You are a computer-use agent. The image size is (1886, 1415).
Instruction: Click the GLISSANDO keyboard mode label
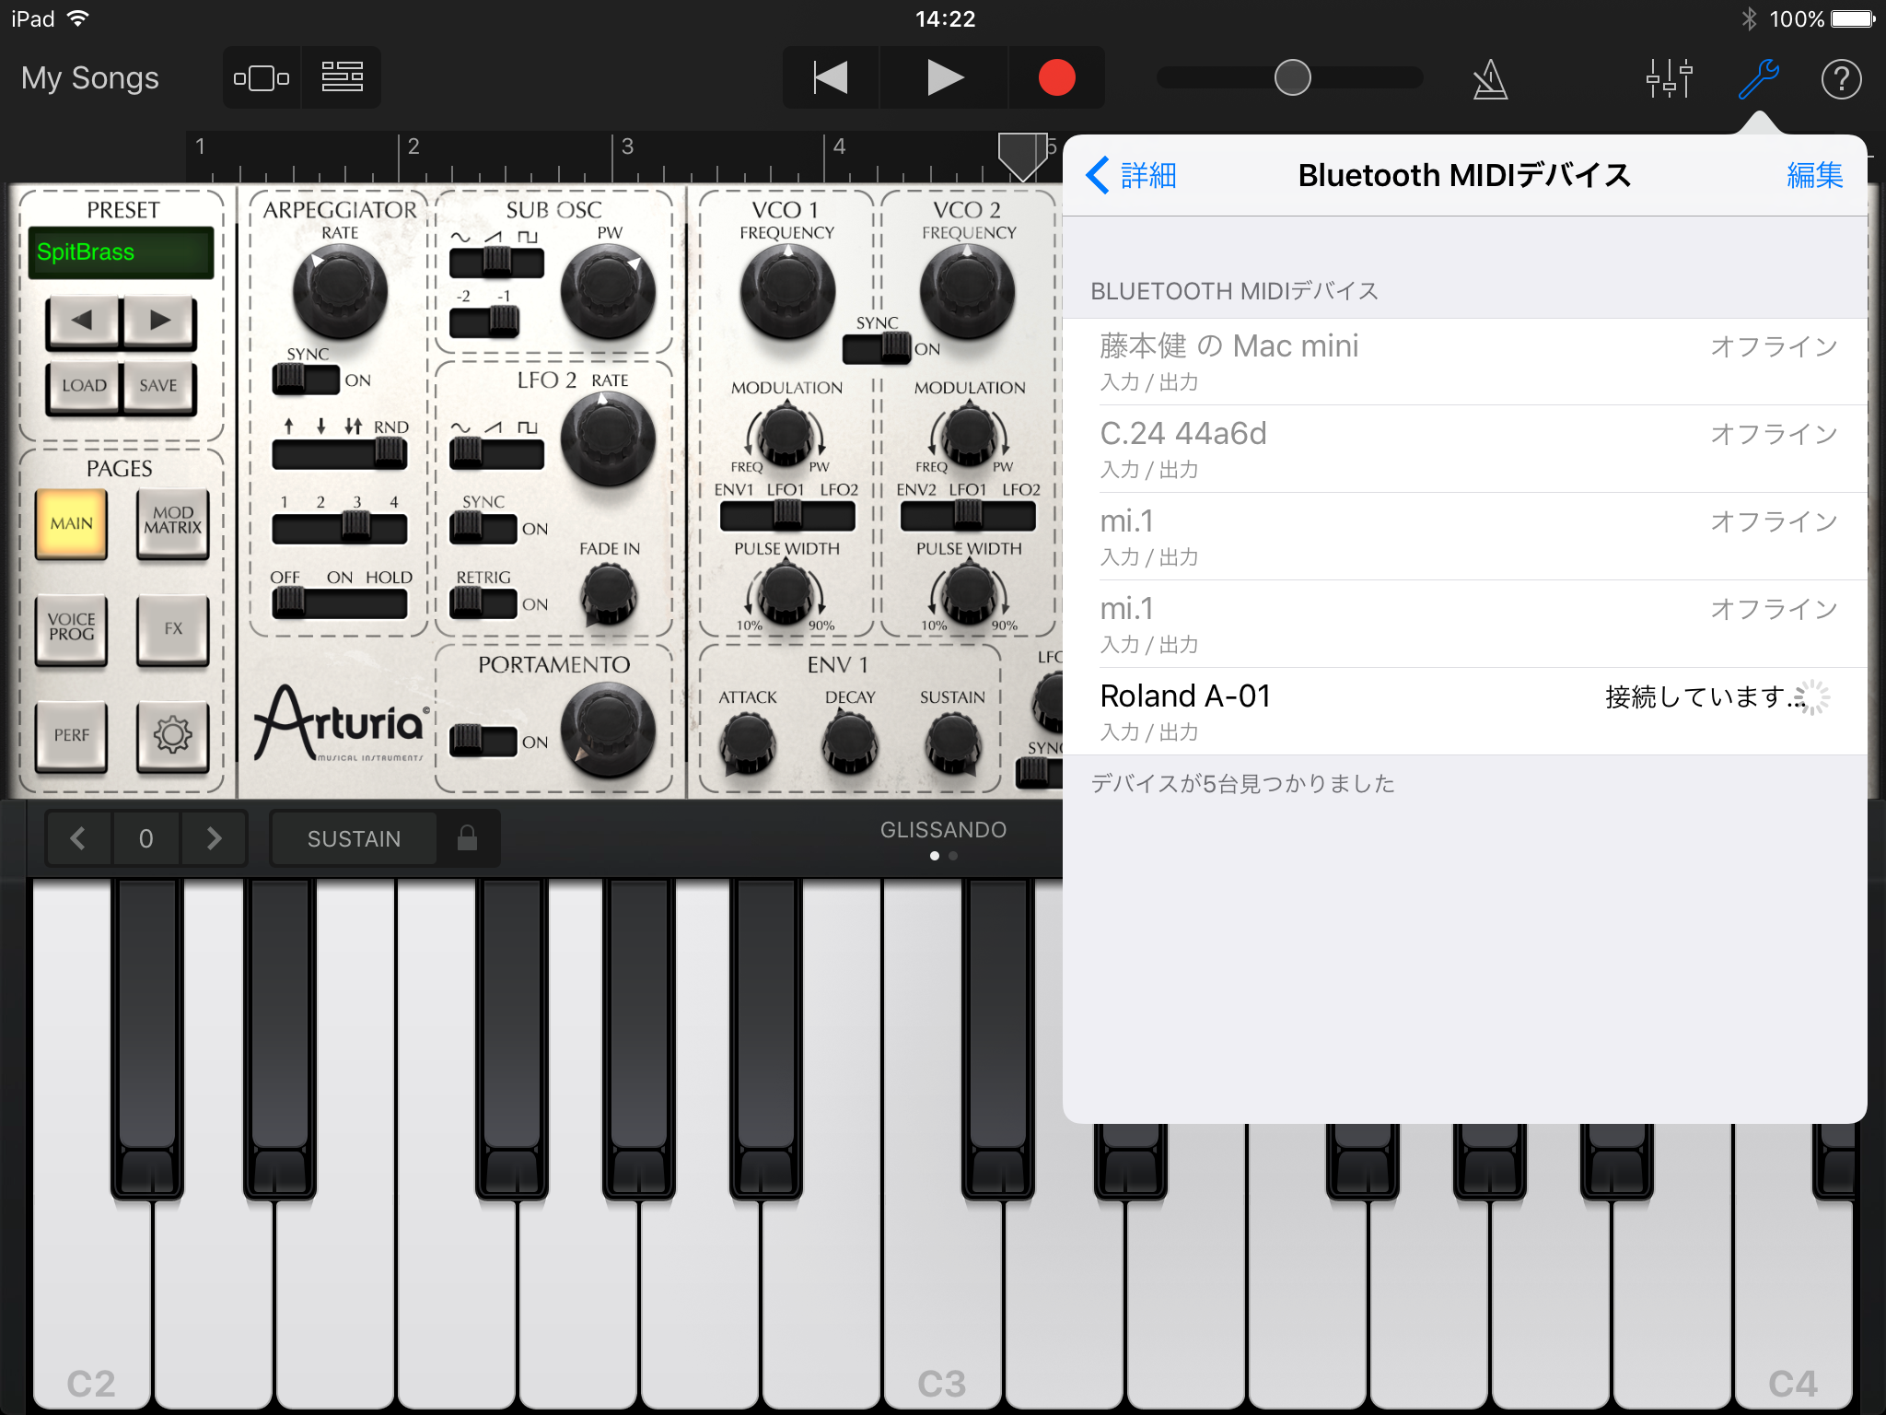pos(943,830)
